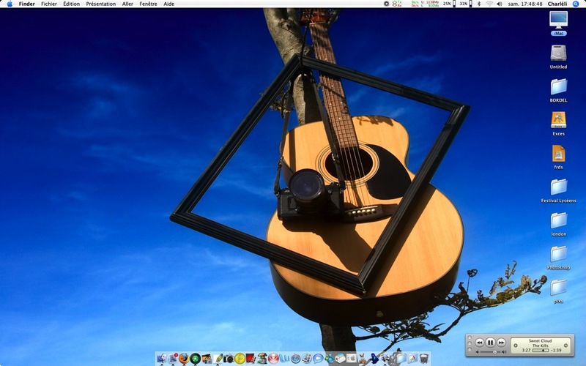The image size is (586, 366).
Task: Open the Fichier menu
Action: click(49, 4)
